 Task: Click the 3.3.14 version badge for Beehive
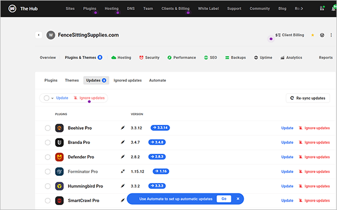point(160,128)
